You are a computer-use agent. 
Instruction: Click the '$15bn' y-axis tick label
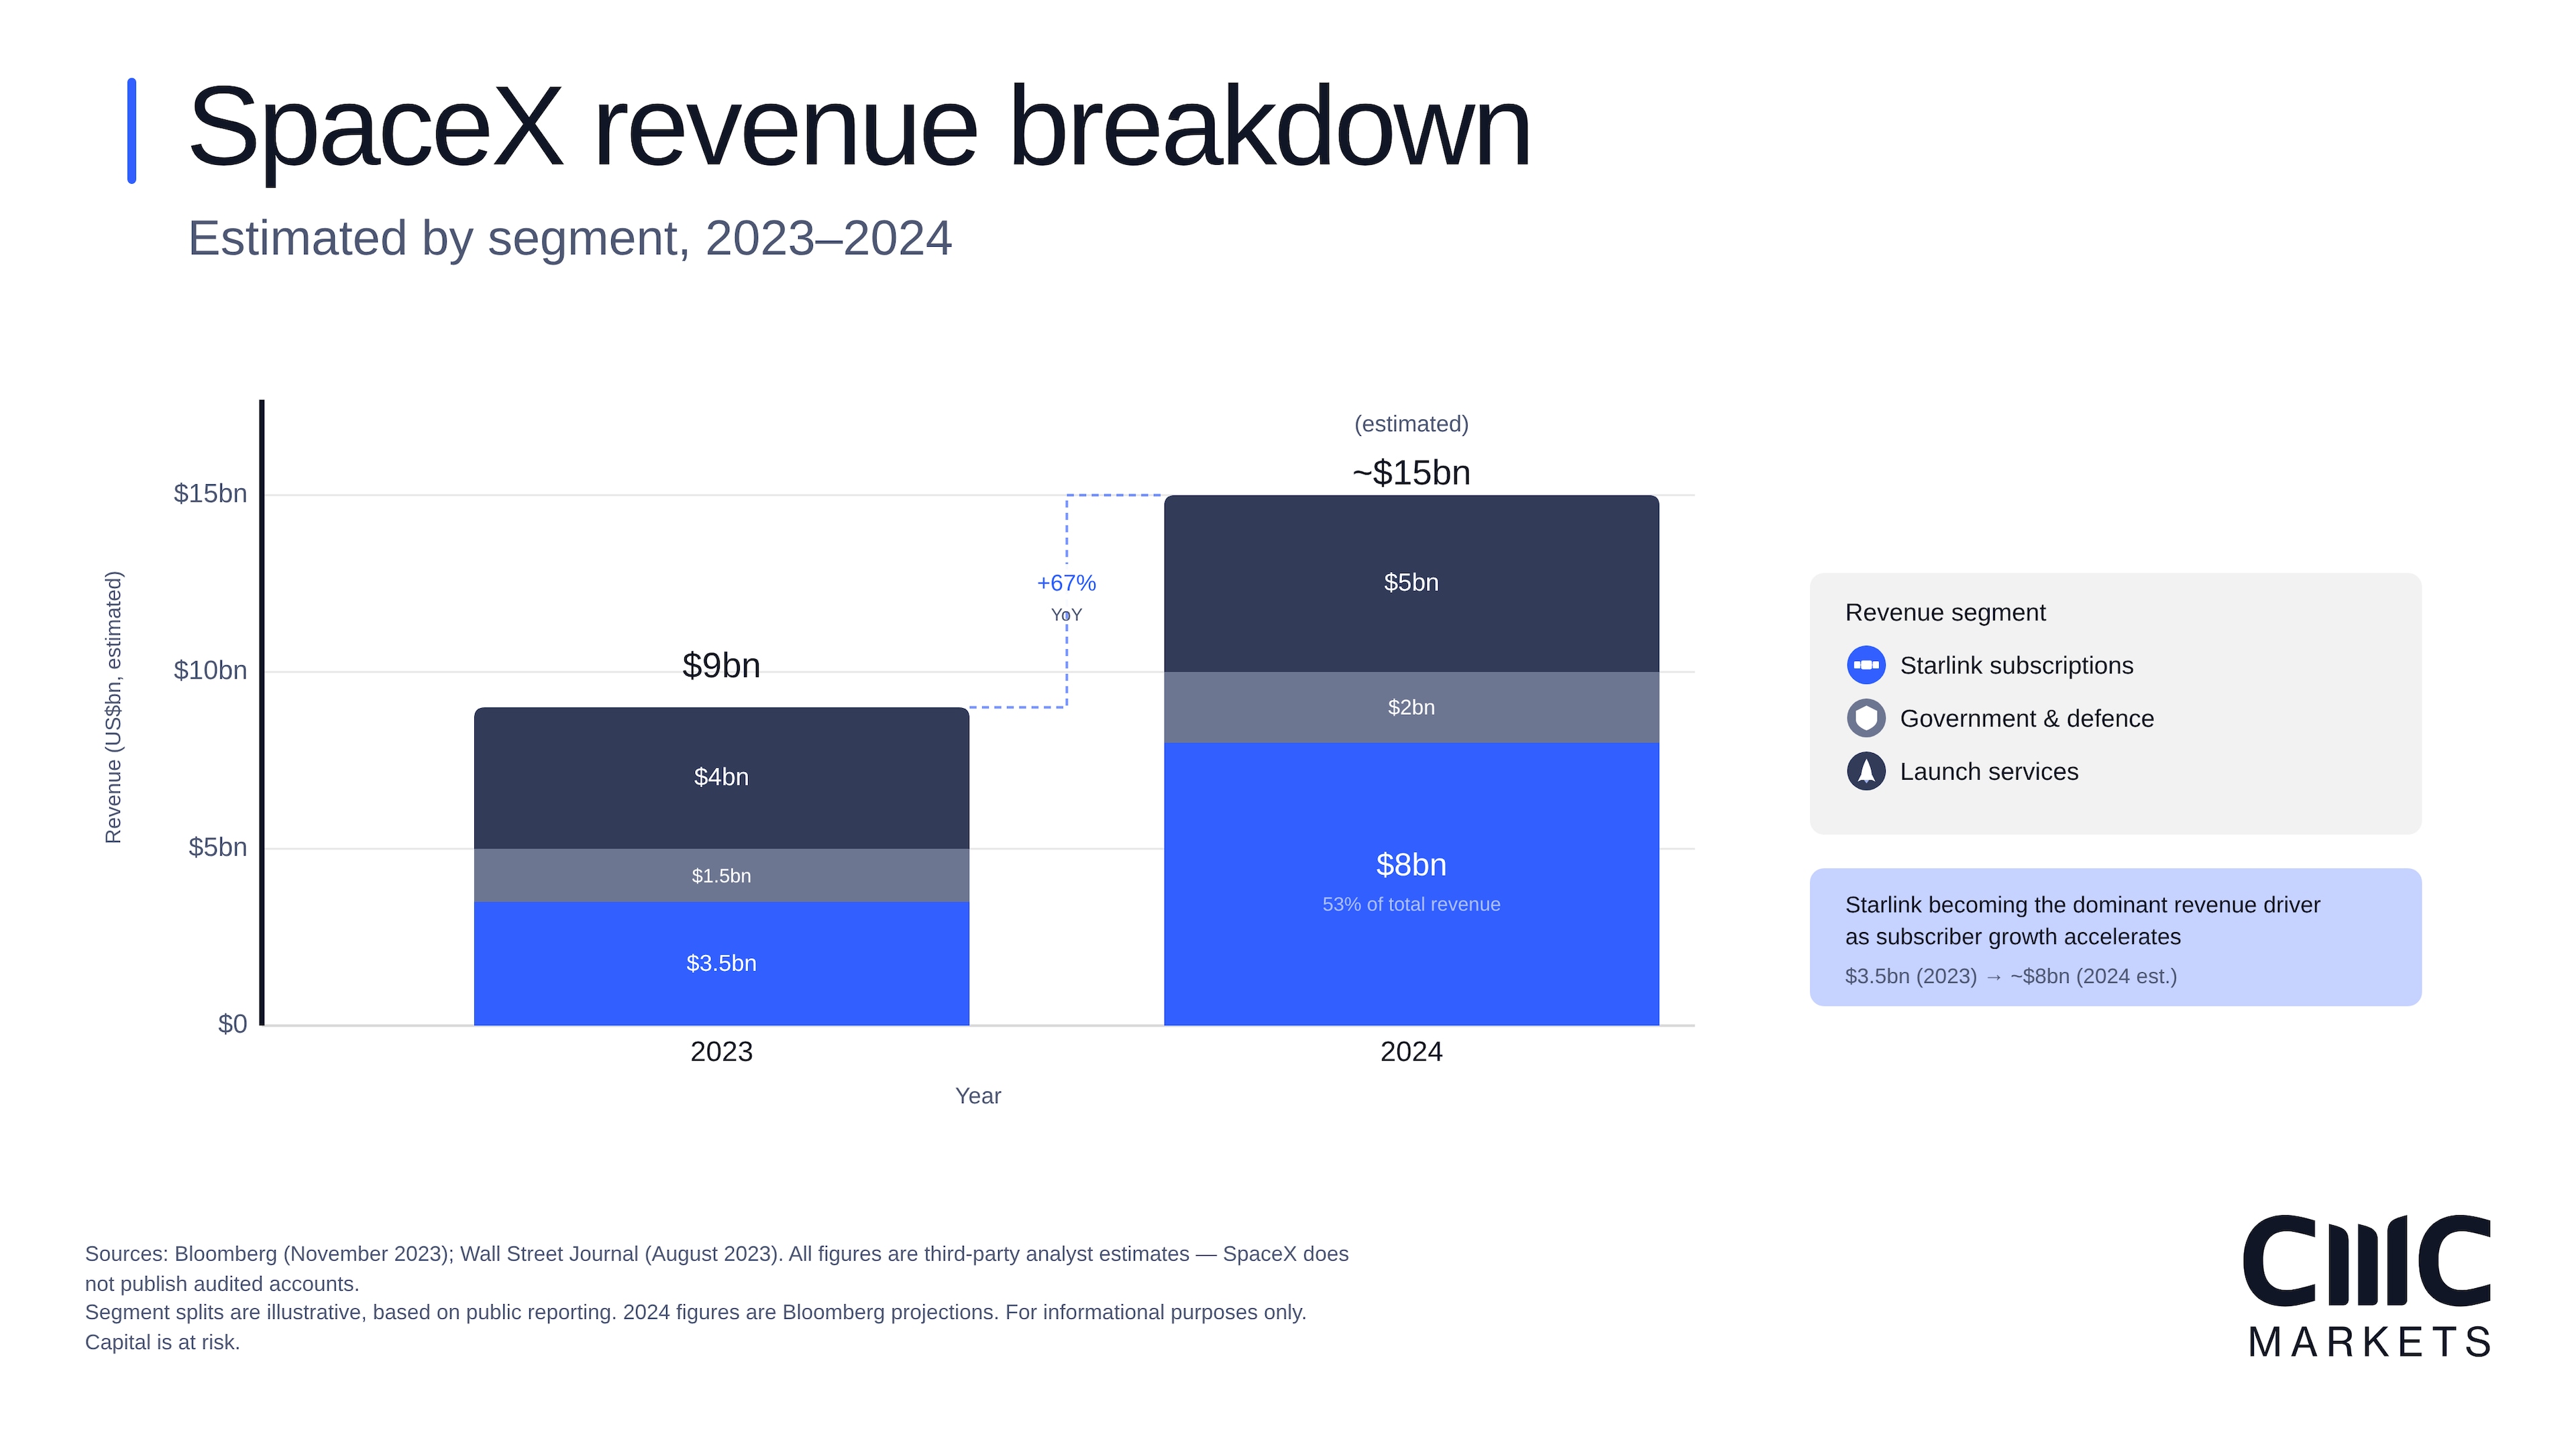210,494
